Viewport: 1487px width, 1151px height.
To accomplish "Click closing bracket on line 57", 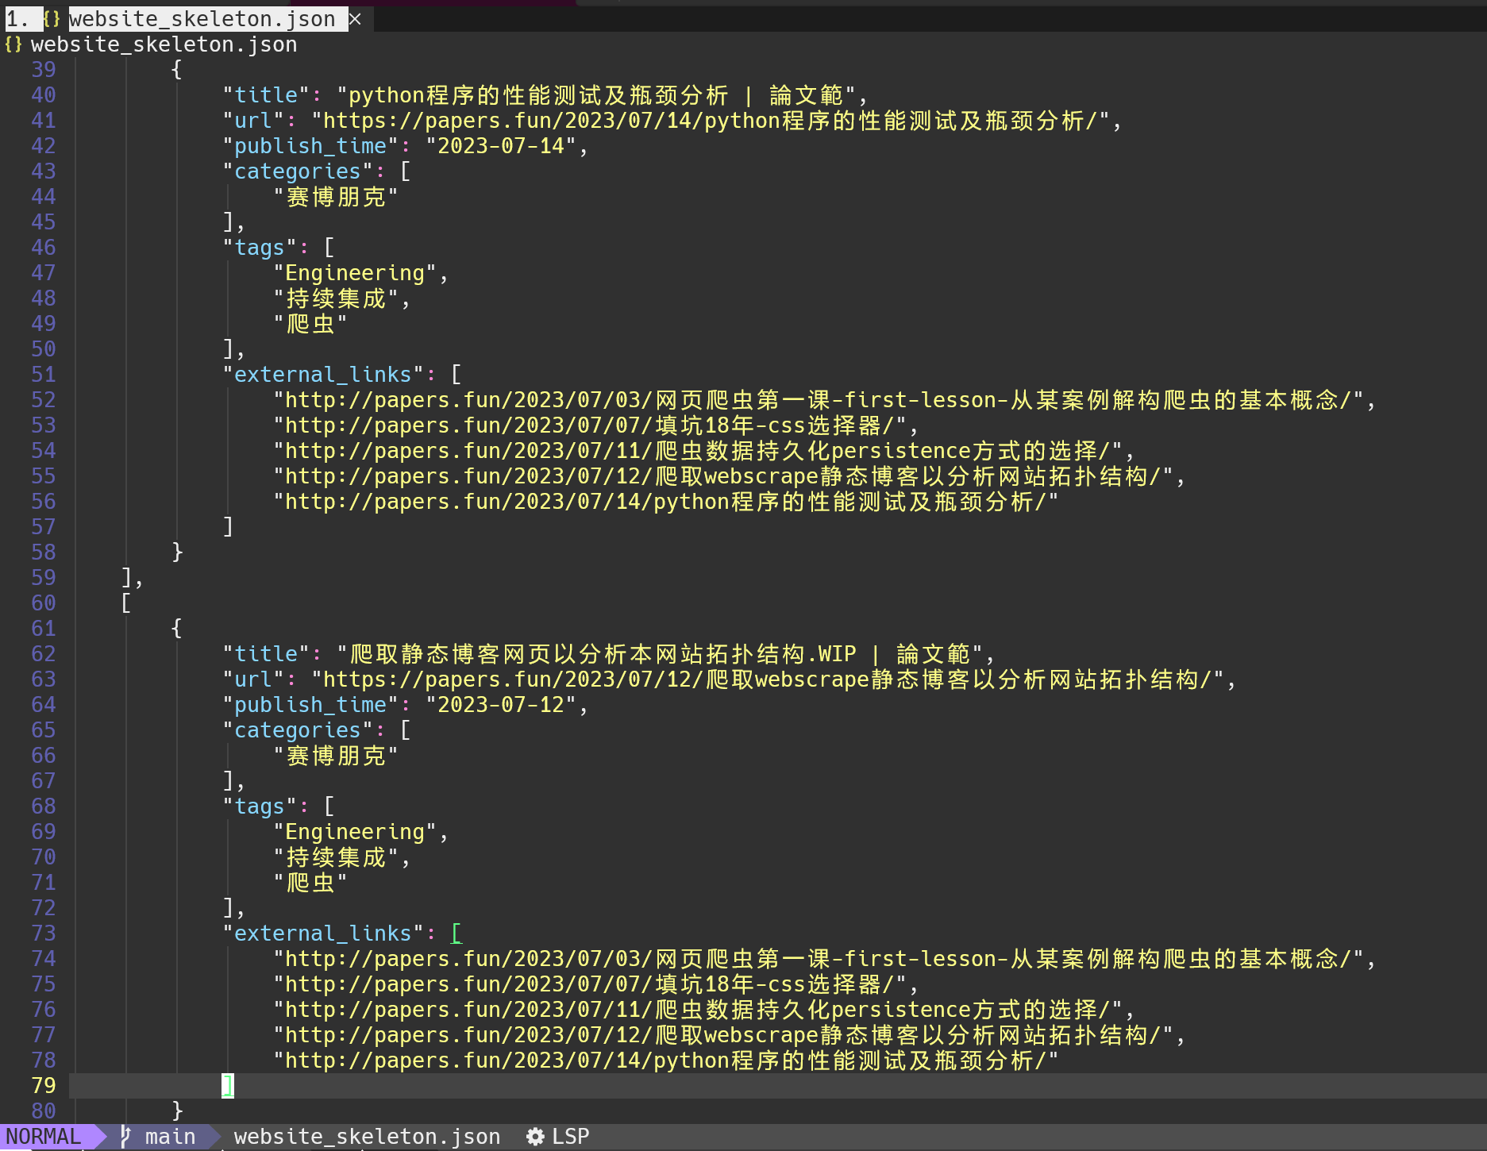I will click(228, 527).
